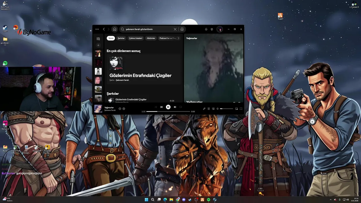Toggle lyrics microphone icon

pos(204,109)
